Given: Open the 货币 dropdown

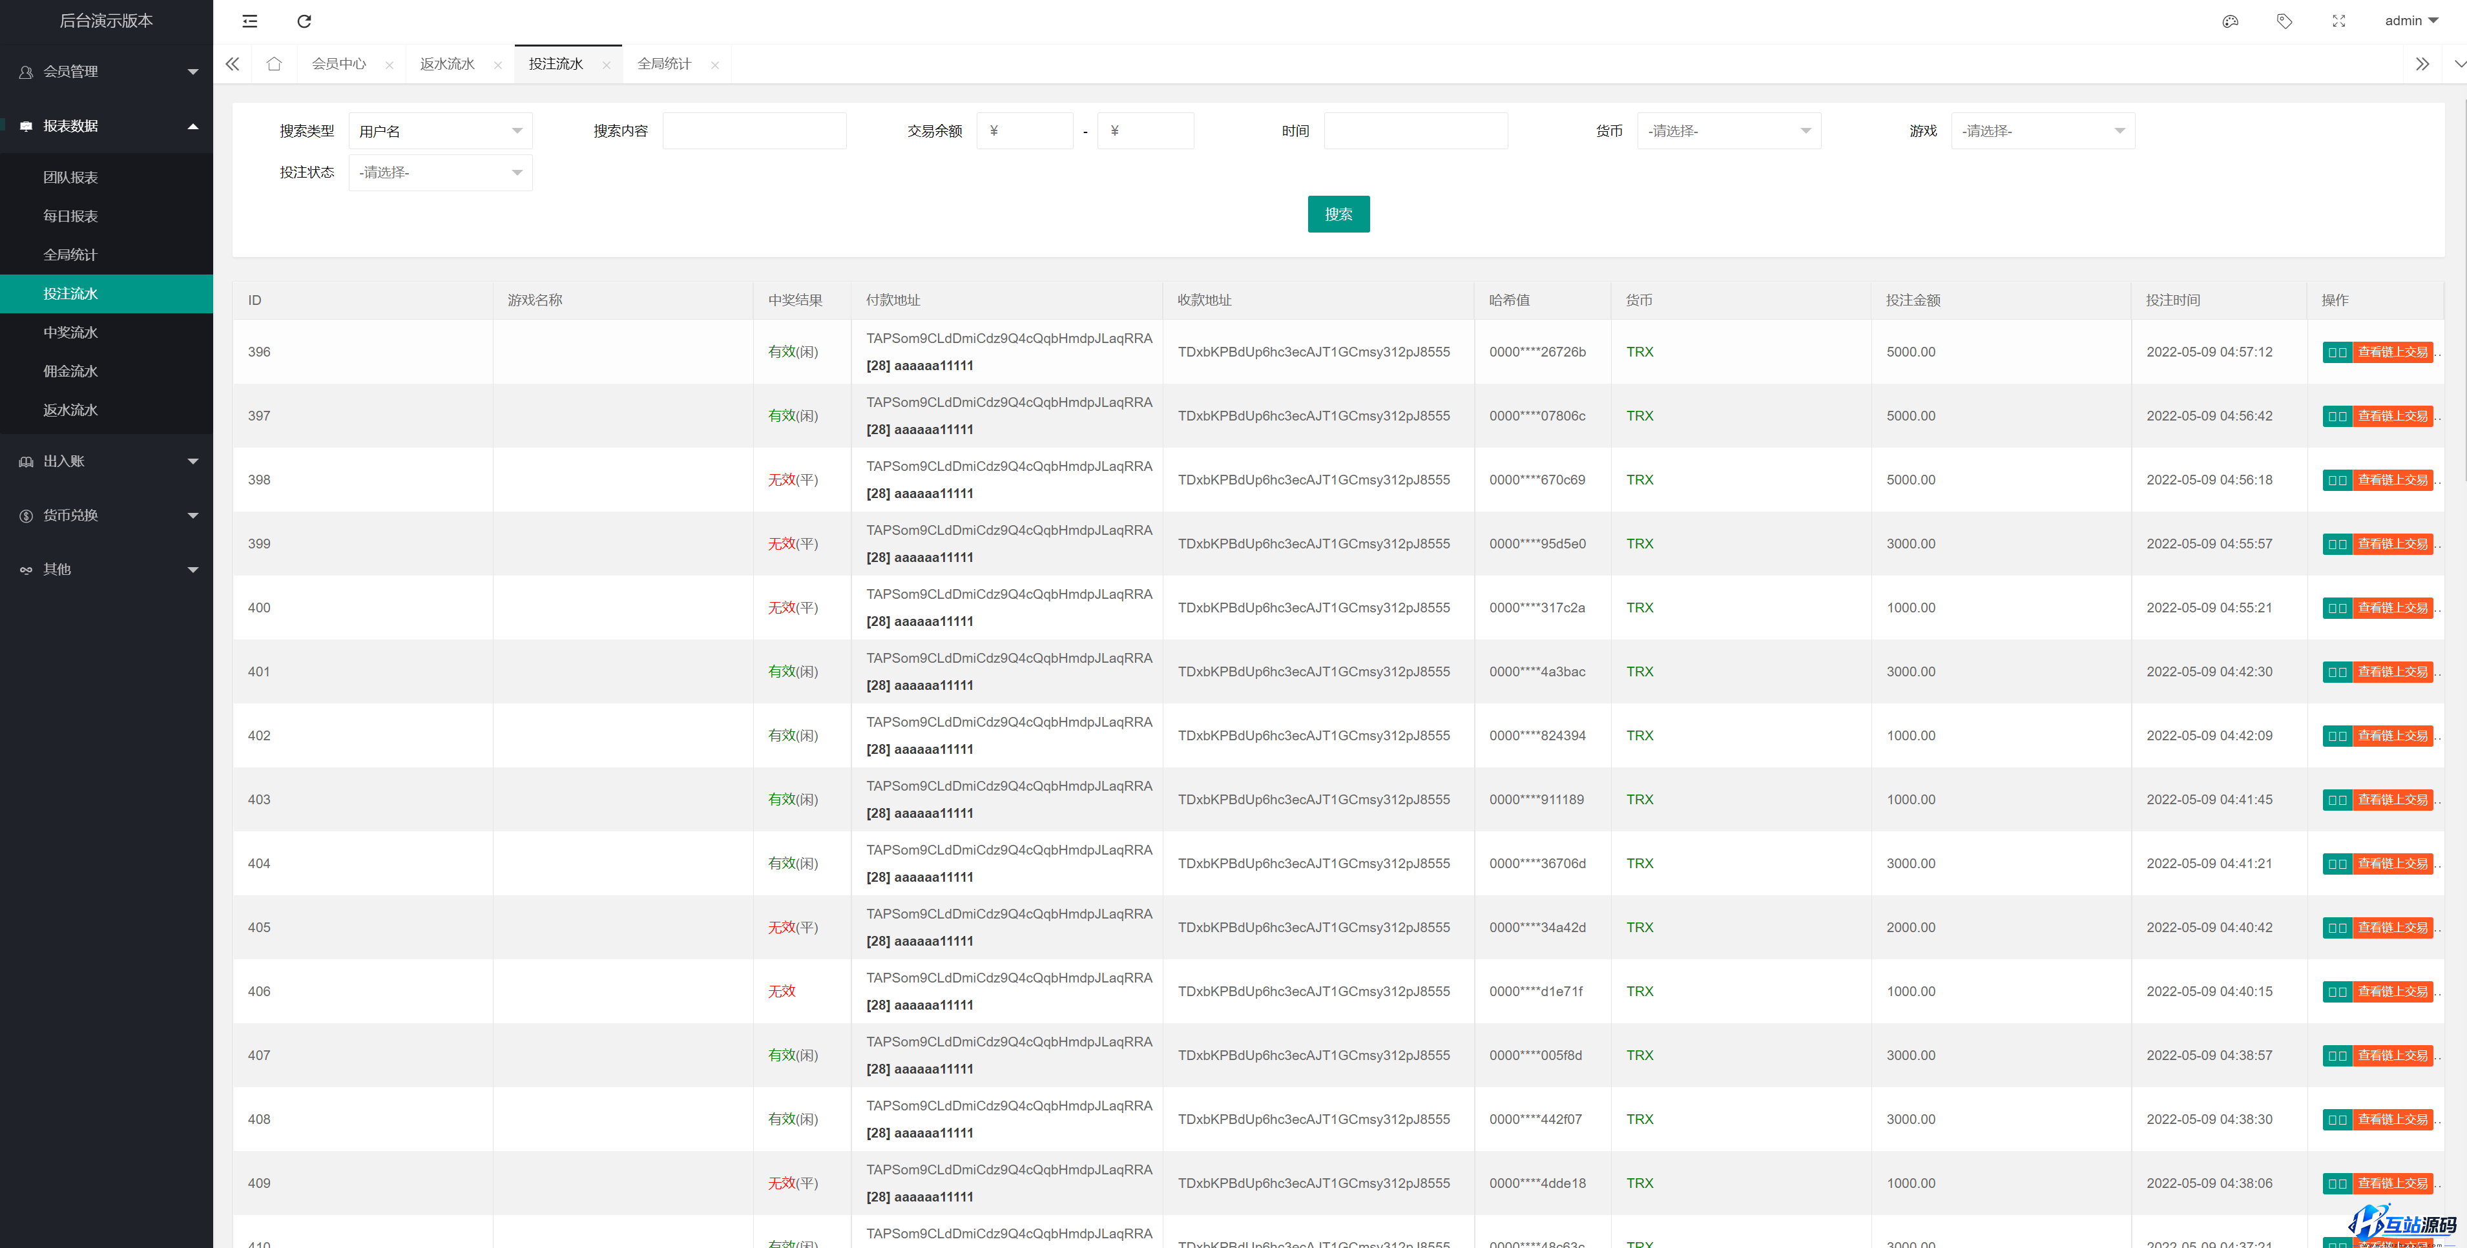Looking at the screenshot, I should [1729, 131].
